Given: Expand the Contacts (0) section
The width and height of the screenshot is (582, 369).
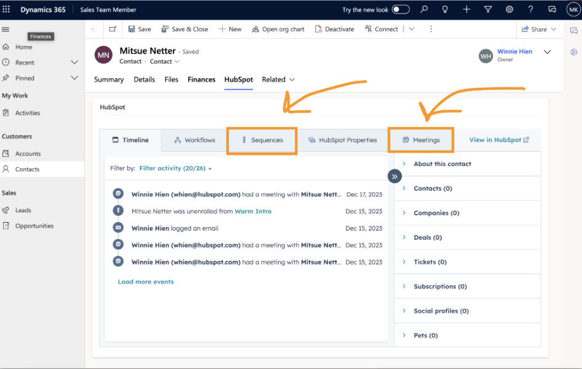Looking at the screenshot, I should pos(468,188).
